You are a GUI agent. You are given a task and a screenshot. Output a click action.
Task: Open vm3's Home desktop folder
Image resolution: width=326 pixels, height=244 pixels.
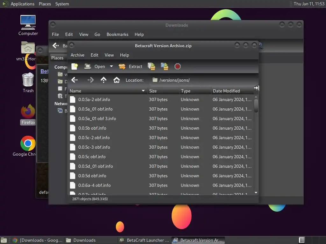(x=28, y=51)
